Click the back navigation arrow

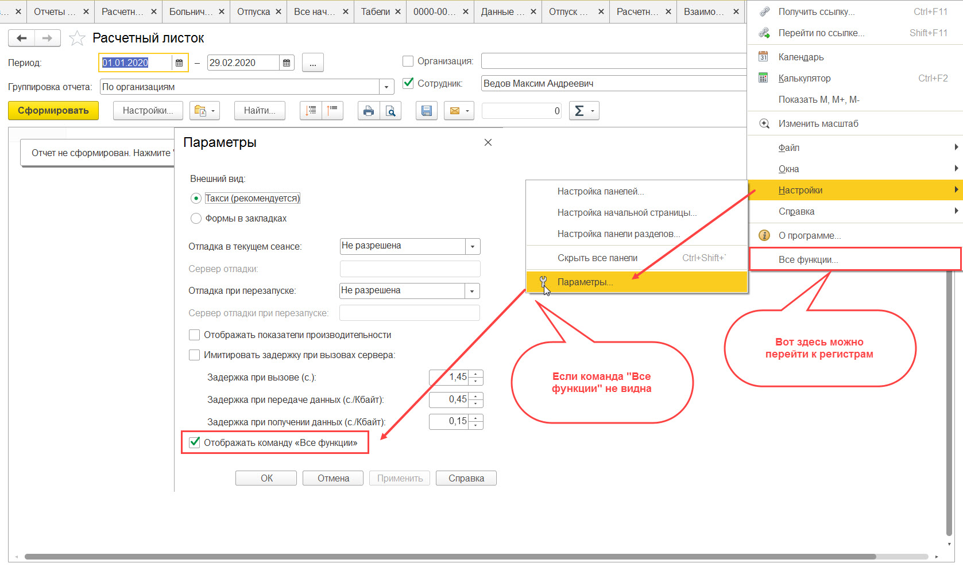pyautogui.click(x=22, y=38)
